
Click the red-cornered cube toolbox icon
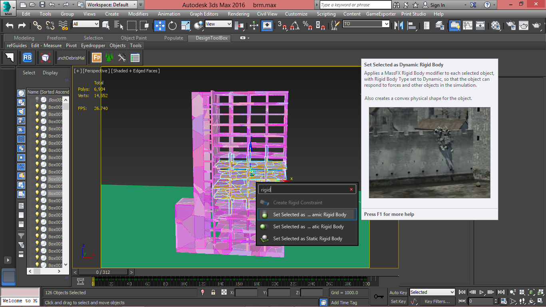coord(46,58)
